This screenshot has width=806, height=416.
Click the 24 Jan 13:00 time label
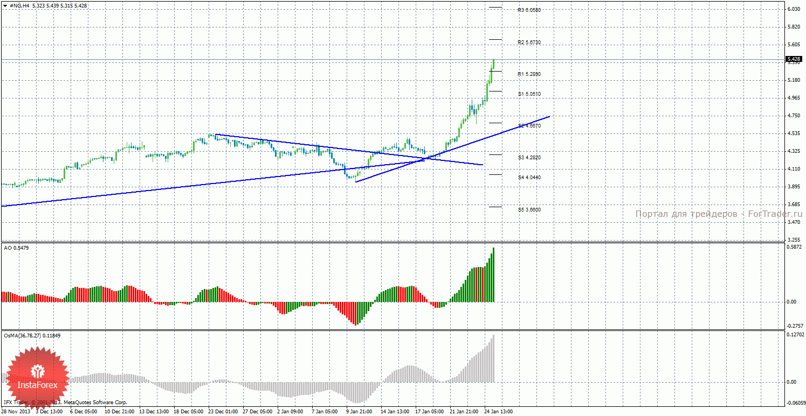(498, 412)
